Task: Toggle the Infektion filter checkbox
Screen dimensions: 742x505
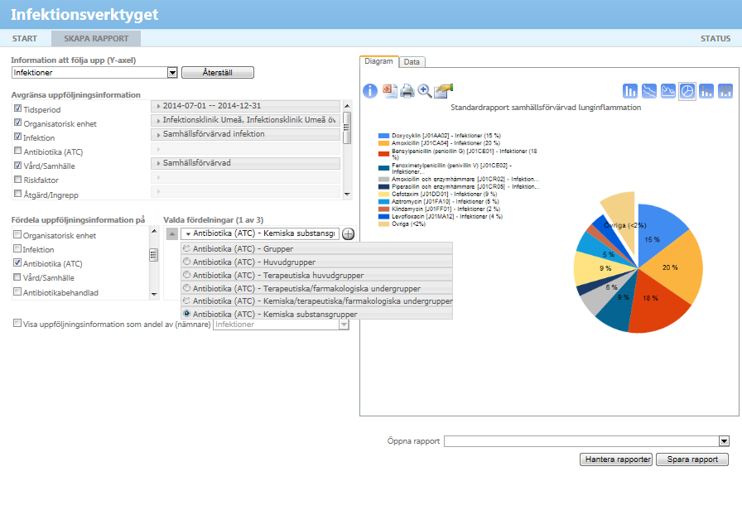Action: point(17,137)
